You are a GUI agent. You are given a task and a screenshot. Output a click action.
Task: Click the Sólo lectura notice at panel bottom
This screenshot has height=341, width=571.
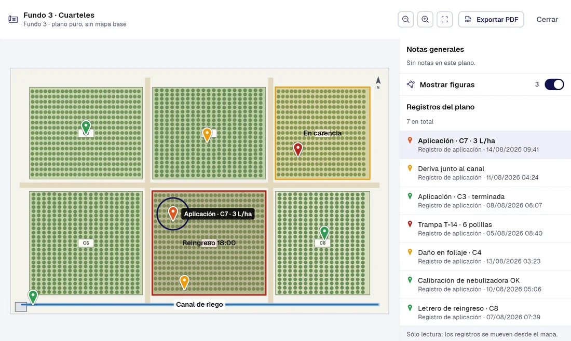[482, 334]
